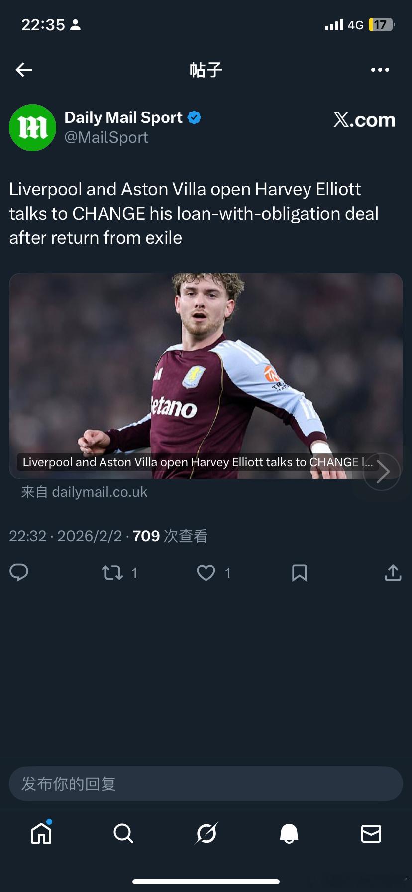412x892 pixels.
Task: Like the post with heart icon
Action: click(206, 573)
